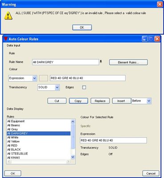This screenshot has width=164, height=178.
Task: Click the colour preview swatch
Action: (44, 78)
